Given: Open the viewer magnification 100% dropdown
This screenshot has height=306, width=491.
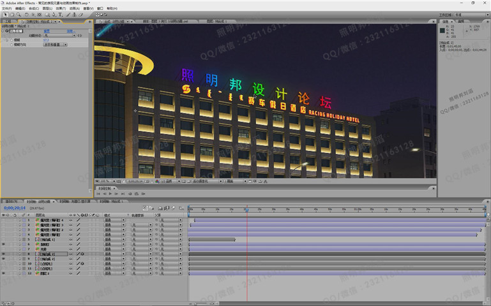Looking at the screenshot, I should 108,181.
